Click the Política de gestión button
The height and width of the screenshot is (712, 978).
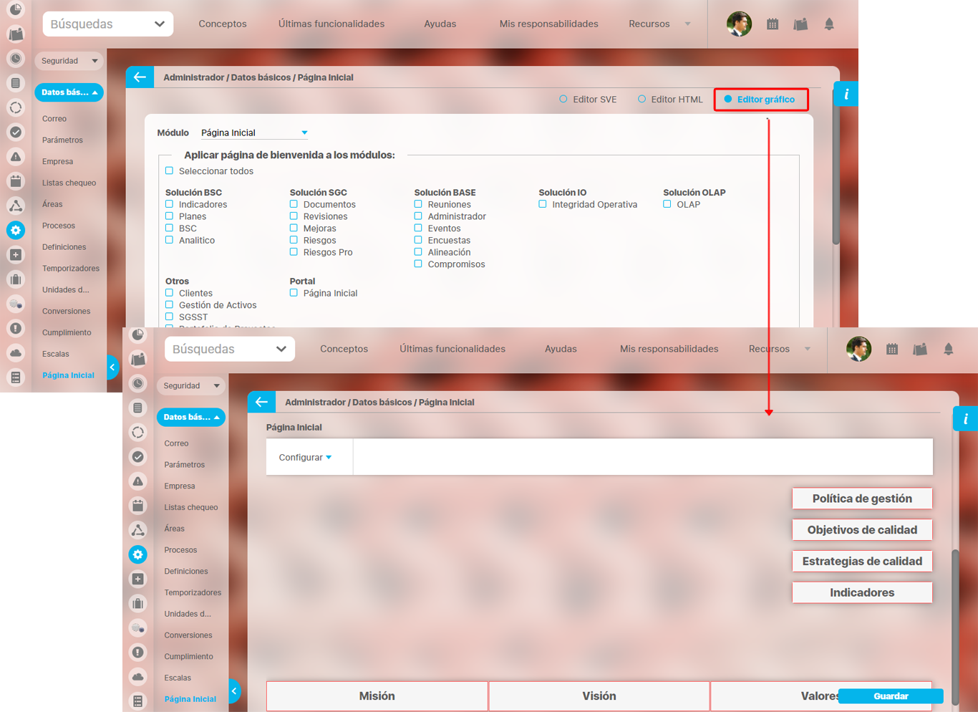862,499
